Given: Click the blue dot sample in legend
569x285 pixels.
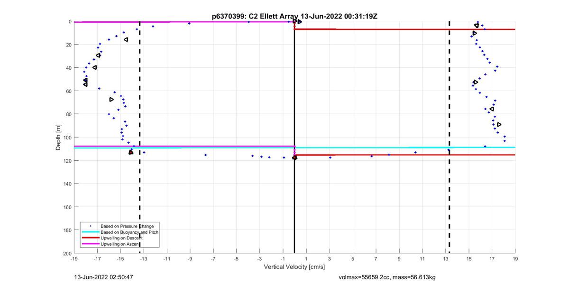Looking at the screenshot, I should 91,226.
